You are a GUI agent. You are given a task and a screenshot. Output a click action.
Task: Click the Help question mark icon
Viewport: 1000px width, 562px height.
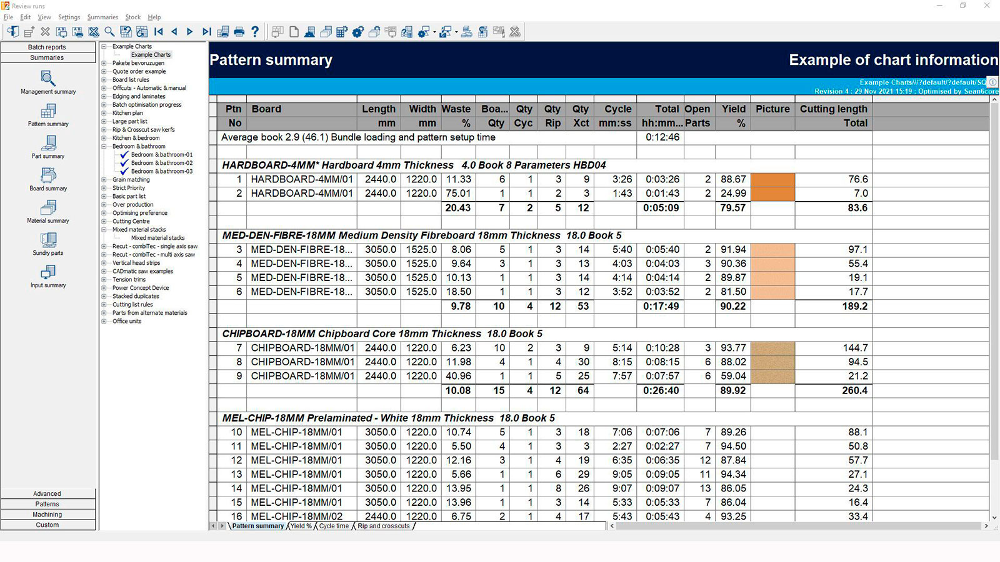click(255, 32)
